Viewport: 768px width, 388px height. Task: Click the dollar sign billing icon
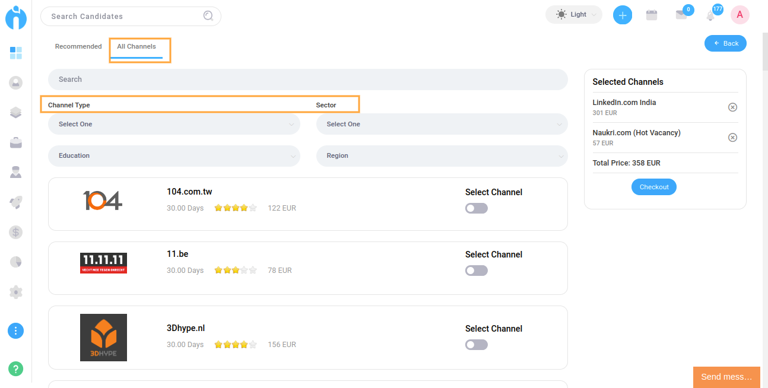[x=16, y=232]
